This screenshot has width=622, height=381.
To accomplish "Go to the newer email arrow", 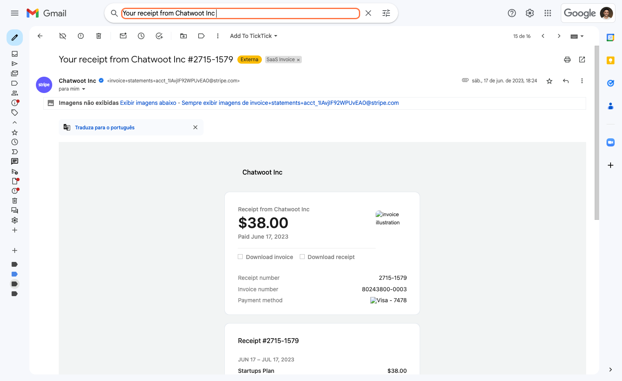I will [x=543, y=36].
